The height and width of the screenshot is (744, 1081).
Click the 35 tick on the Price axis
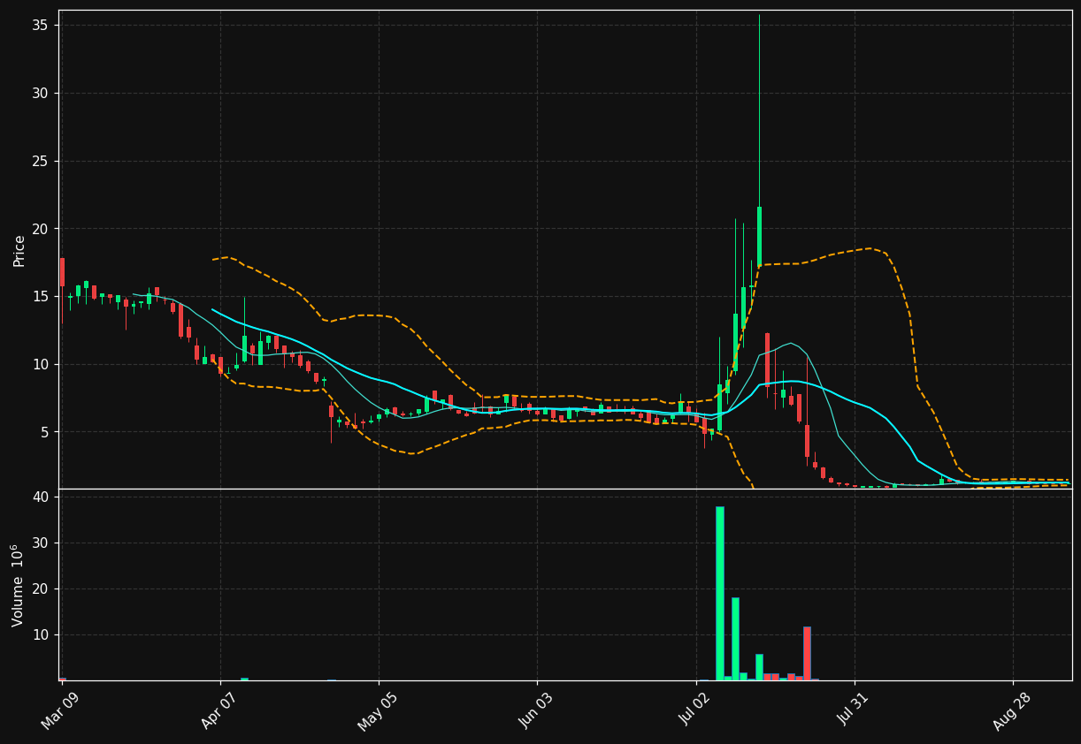[x=42, y=25]
